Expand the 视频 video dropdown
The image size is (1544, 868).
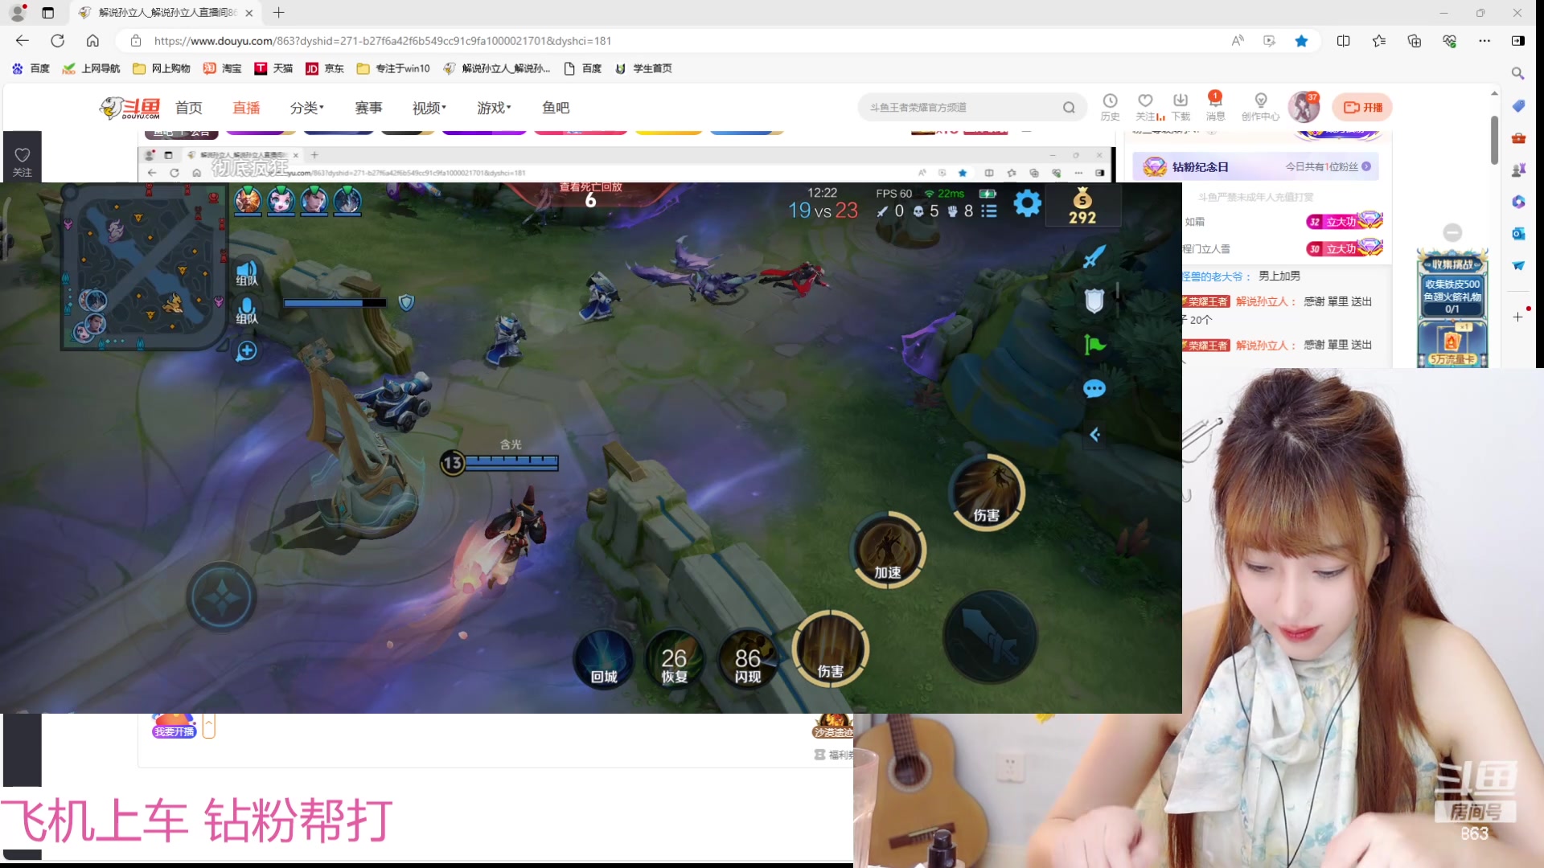coord(429,108)
